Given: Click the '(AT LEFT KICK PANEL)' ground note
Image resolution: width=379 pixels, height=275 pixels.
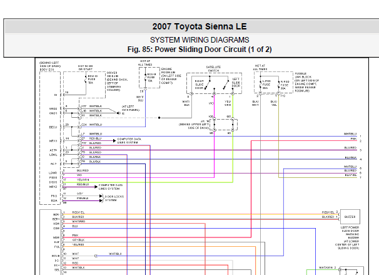Looking at the screenshot, I should pos(131,108).
